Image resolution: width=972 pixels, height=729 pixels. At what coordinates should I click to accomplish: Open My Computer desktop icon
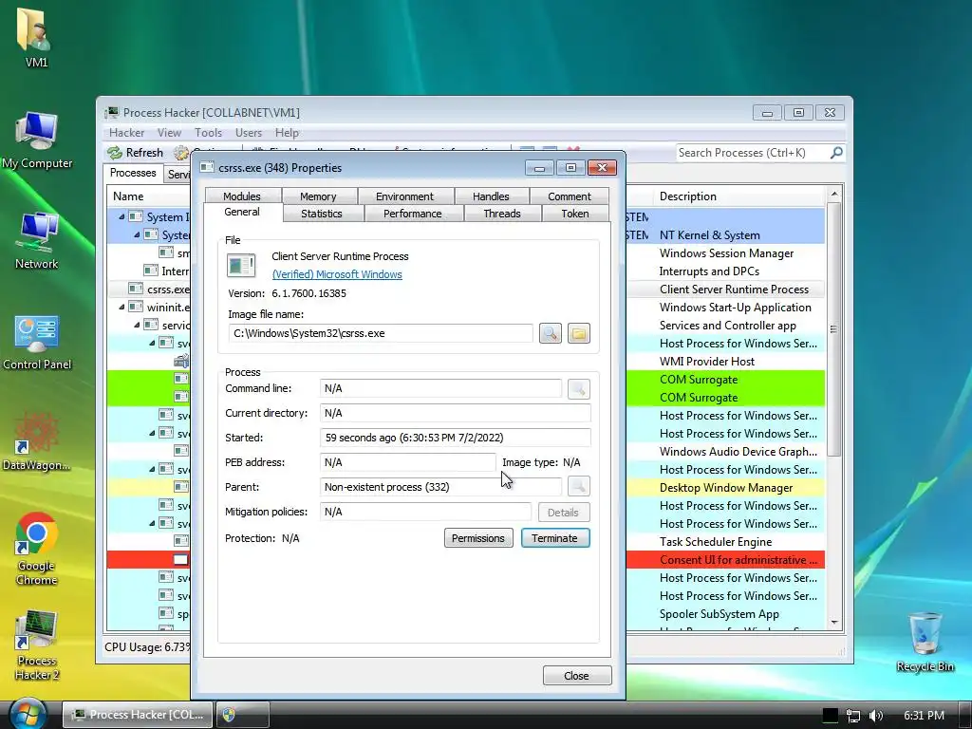[37, 140]
